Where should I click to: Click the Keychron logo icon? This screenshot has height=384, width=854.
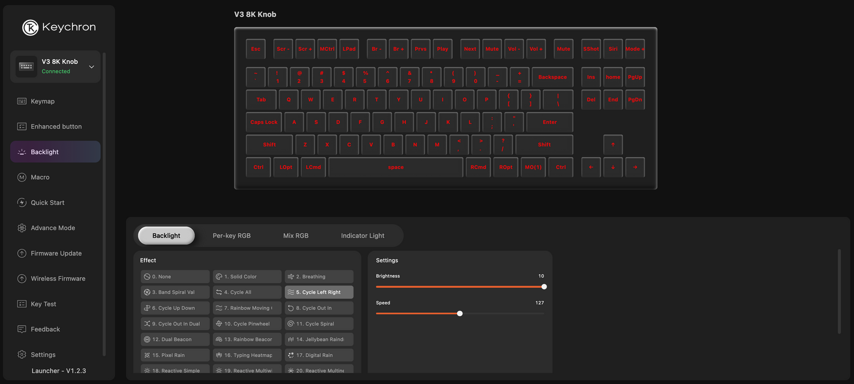(30, 27)
